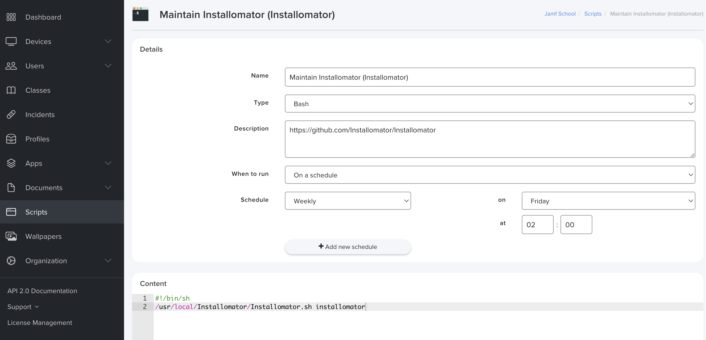The height and width of the screenshot is (340, 706).
Task: Open the Friday day-of-week dropdown
Action: [x=608, y=201]
